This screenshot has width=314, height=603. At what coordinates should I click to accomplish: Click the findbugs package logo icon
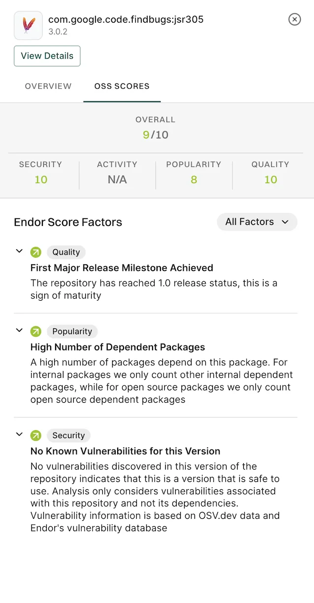28,25
